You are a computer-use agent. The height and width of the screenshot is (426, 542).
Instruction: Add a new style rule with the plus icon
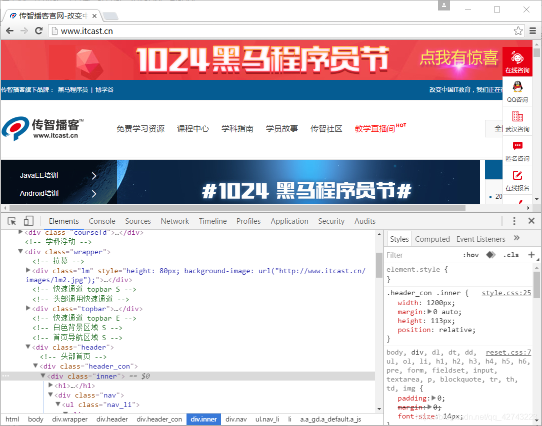tap(531, 255)
